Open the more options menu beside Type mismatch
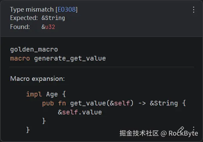 tap(194, 10)
